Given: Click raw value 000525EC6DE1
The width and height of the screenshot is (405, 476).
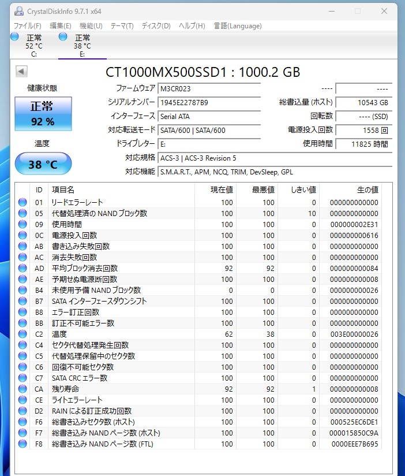Looking at the screenshot, I should (354, 422).
